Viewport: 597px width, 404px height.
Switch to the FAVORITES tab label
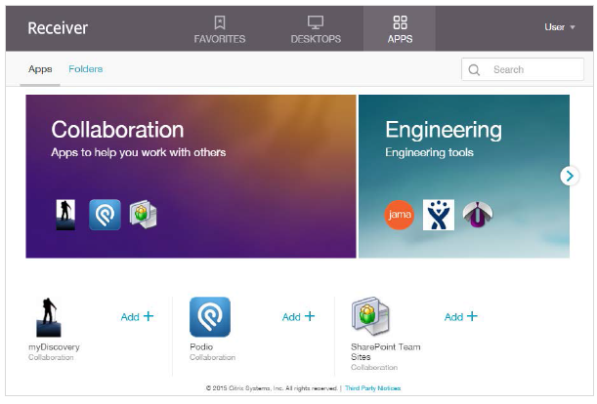point(220,39)
